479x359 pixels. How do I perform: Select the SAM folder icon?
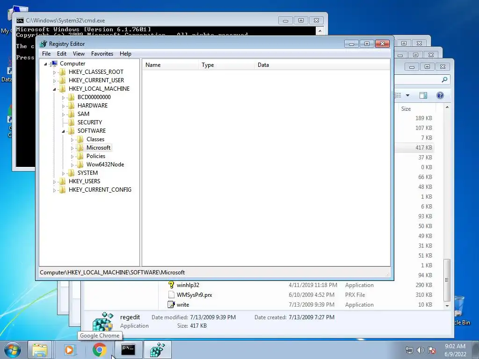click(x=71, y=114)
